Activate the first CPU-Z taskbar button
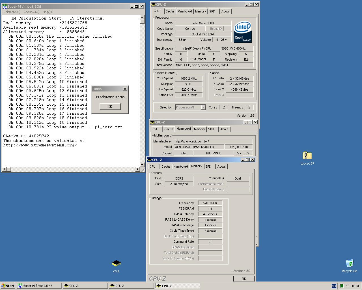This screenshot has width=362, height=290. tap(85, 286)
